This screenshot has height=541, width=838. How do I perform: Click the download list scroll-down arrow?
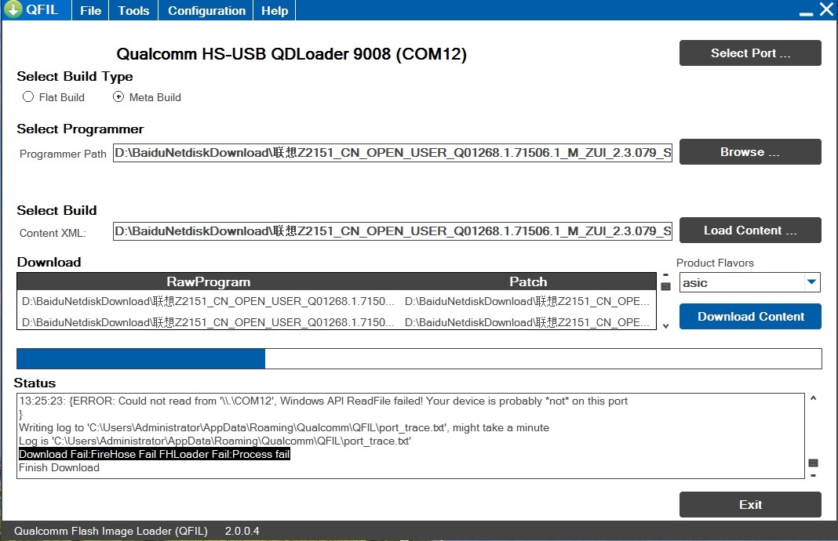click(665, 325)
